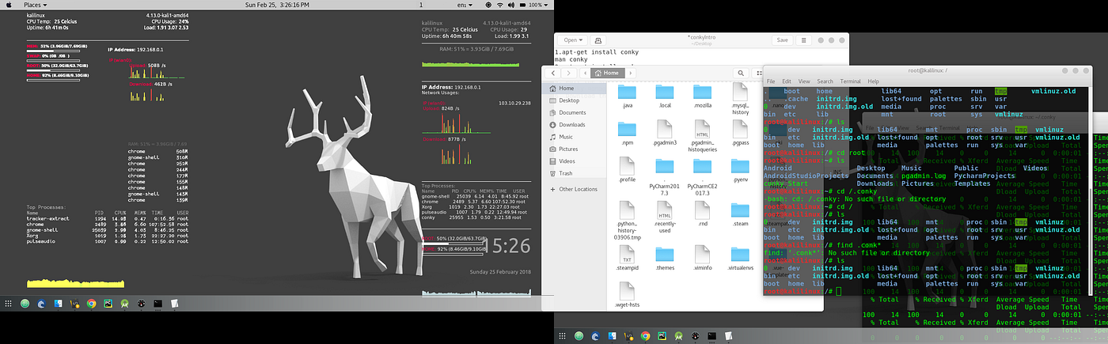The height and width of the screenshot is (344, 1108).
Task: Click Save in the conkyIntro editor
Action: 782,40
